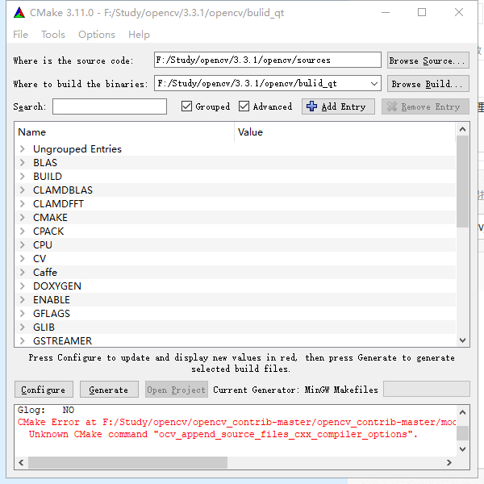
Task: Click the Name column header
Action: coord(124,132)
